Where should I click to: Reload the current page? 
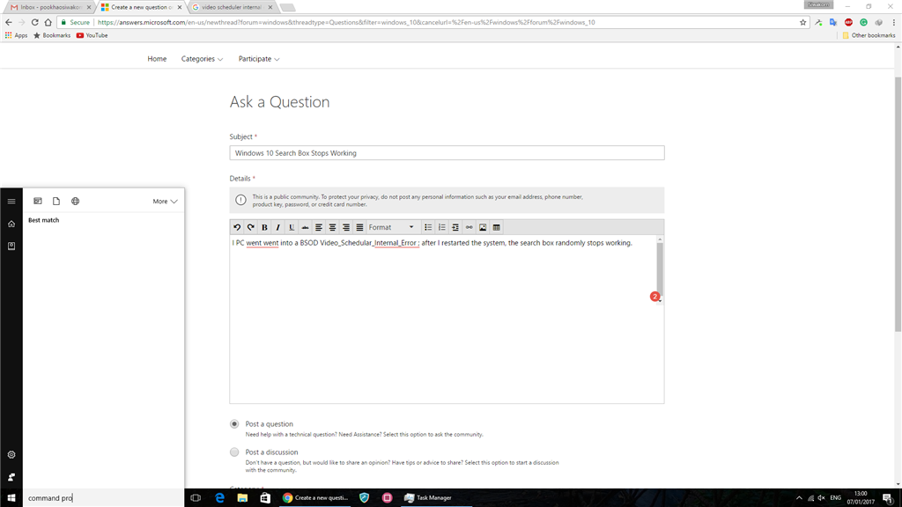coord(34,22)
